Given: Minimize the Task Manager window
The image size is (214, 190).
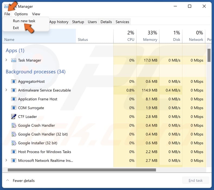Looking at the screenshot, I should pos(175,6).
